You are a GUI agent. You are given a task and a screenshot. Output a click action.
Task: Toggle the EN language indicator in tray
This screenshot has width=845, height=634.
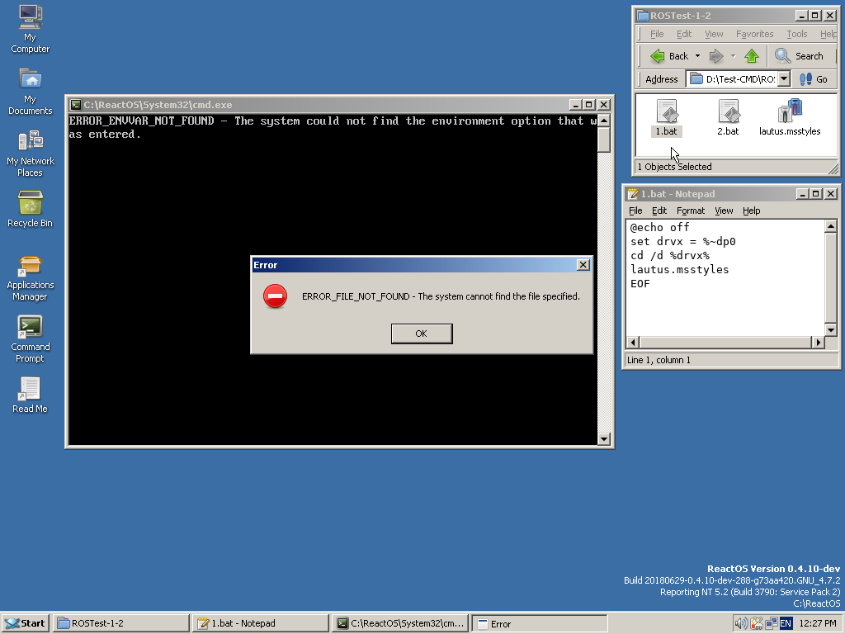click(786, 623)
